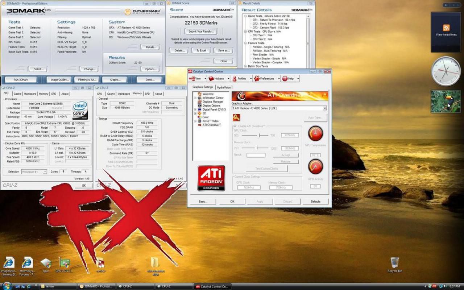
Task: Expand Digital Panel (DVI) 3 tree node
Action: (x=195, y=109)
